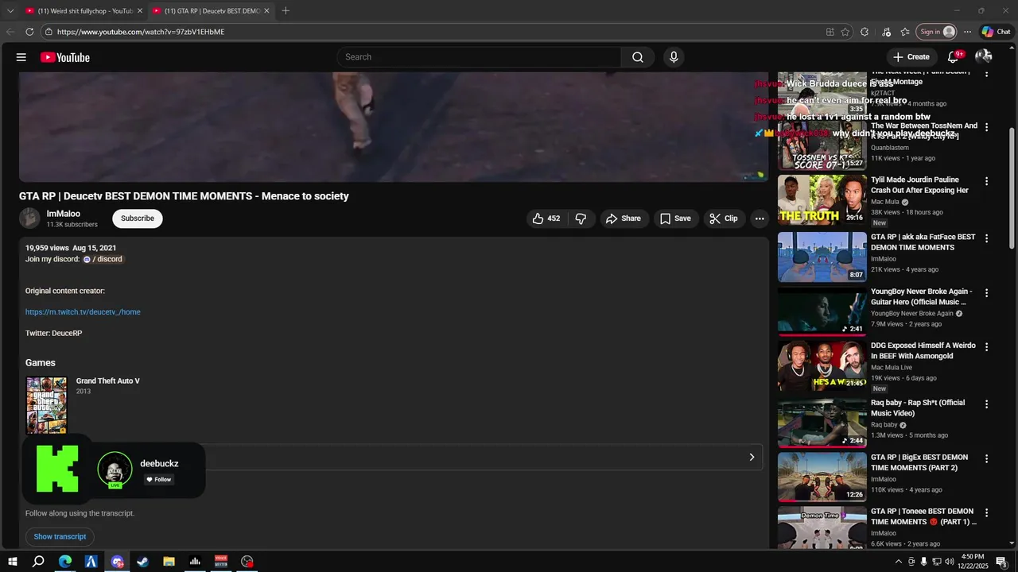Reload the page in browser toolbar

click(x=29, y=32)
